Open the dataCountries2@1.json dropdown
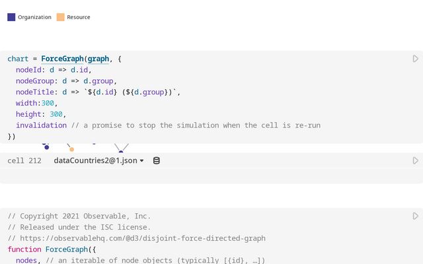 click(x=98, y=160)
